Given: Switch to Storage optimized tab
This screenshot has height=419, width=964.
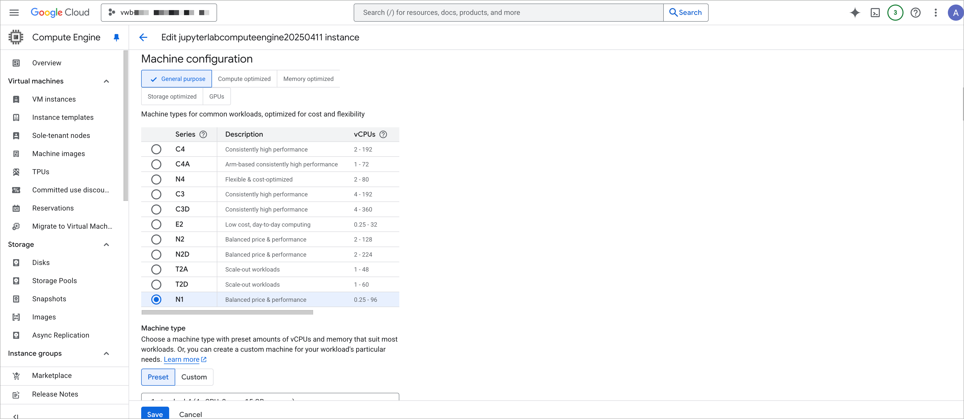Looking at the screenshot, I should point(172,97).
